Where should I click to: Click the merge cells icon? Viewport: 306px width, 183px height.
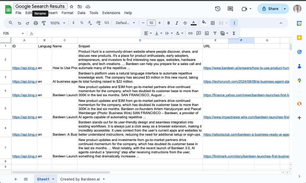pos(221,23)
